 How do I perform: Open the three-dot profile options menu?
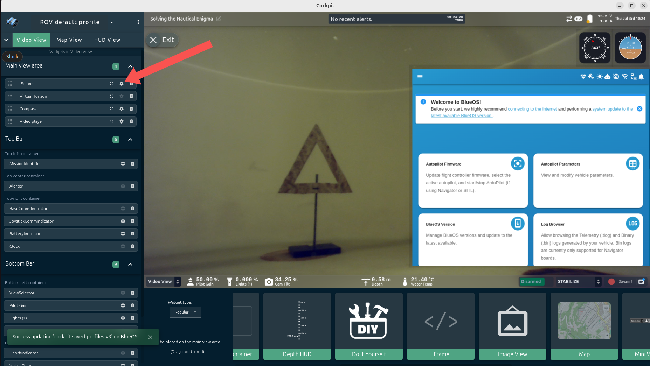click(x=138, y=22)
